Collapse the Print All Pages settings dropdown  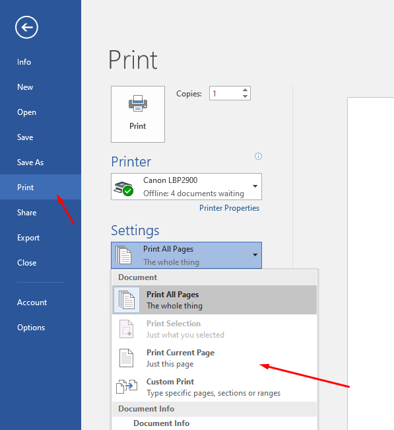[186, 256]
